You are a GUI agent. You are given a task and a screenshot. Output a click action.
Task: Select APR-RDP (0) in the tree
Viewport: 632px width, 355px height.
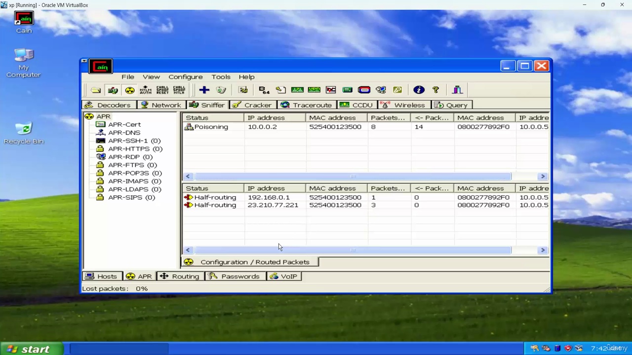pyautogui.click(x=130, y=157)
